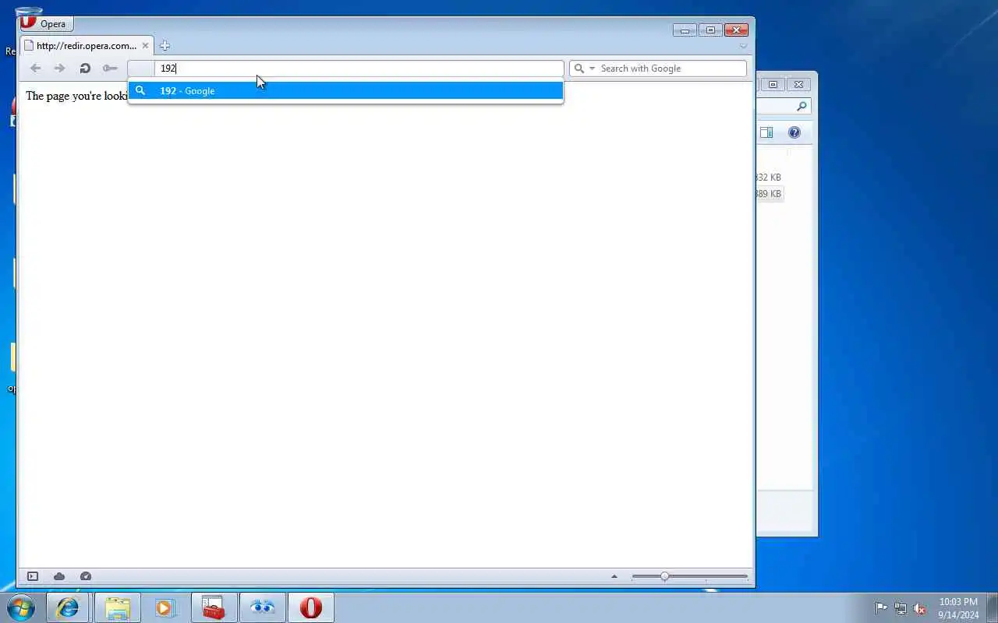This screenshot has width=998, height=623.
Task: Open network icon in system tray
Action: 901,608
